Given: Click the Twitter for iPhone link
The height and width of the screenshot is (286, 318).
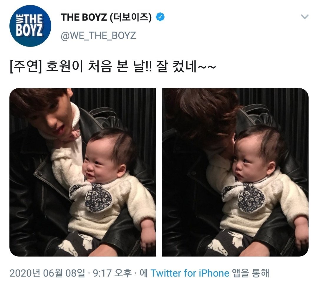Looking at the screenshot, I should [x=190, y=273].
